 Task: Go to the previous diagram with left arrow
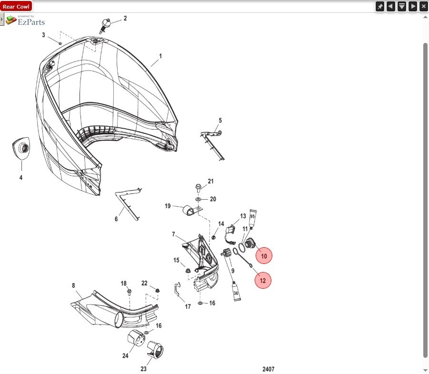point(390,6)
